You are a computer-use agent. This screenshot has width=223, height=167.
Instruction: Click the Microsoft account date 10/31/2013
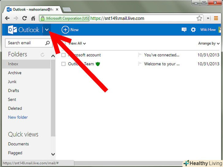coord(208,55)
